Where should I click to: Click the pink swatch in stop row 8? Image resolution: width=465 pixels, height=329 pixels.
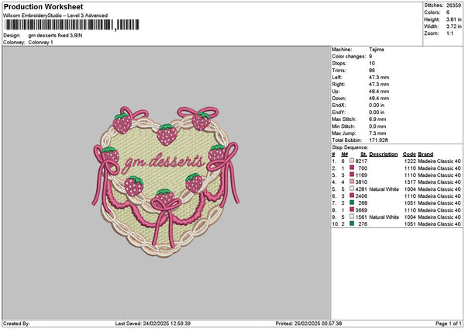click(352, 210)
